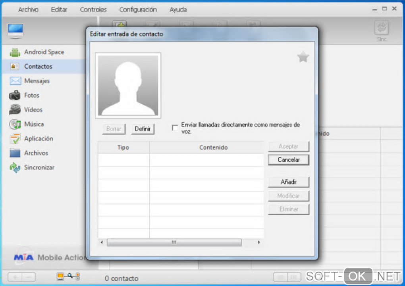Switch to column view icon at bottom
This screenshot has width=405, height=286.
(294, 278)
